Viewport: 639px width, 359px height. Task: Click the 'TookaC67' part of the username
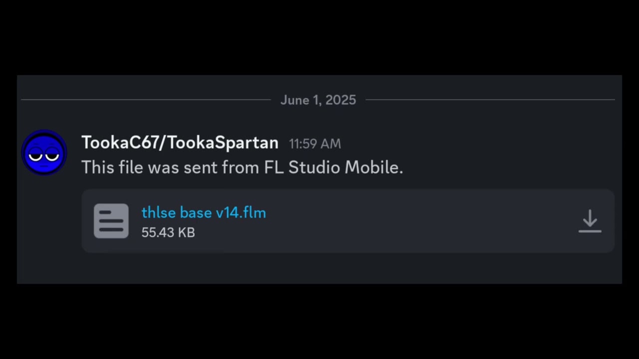click(x=119, y=143)
